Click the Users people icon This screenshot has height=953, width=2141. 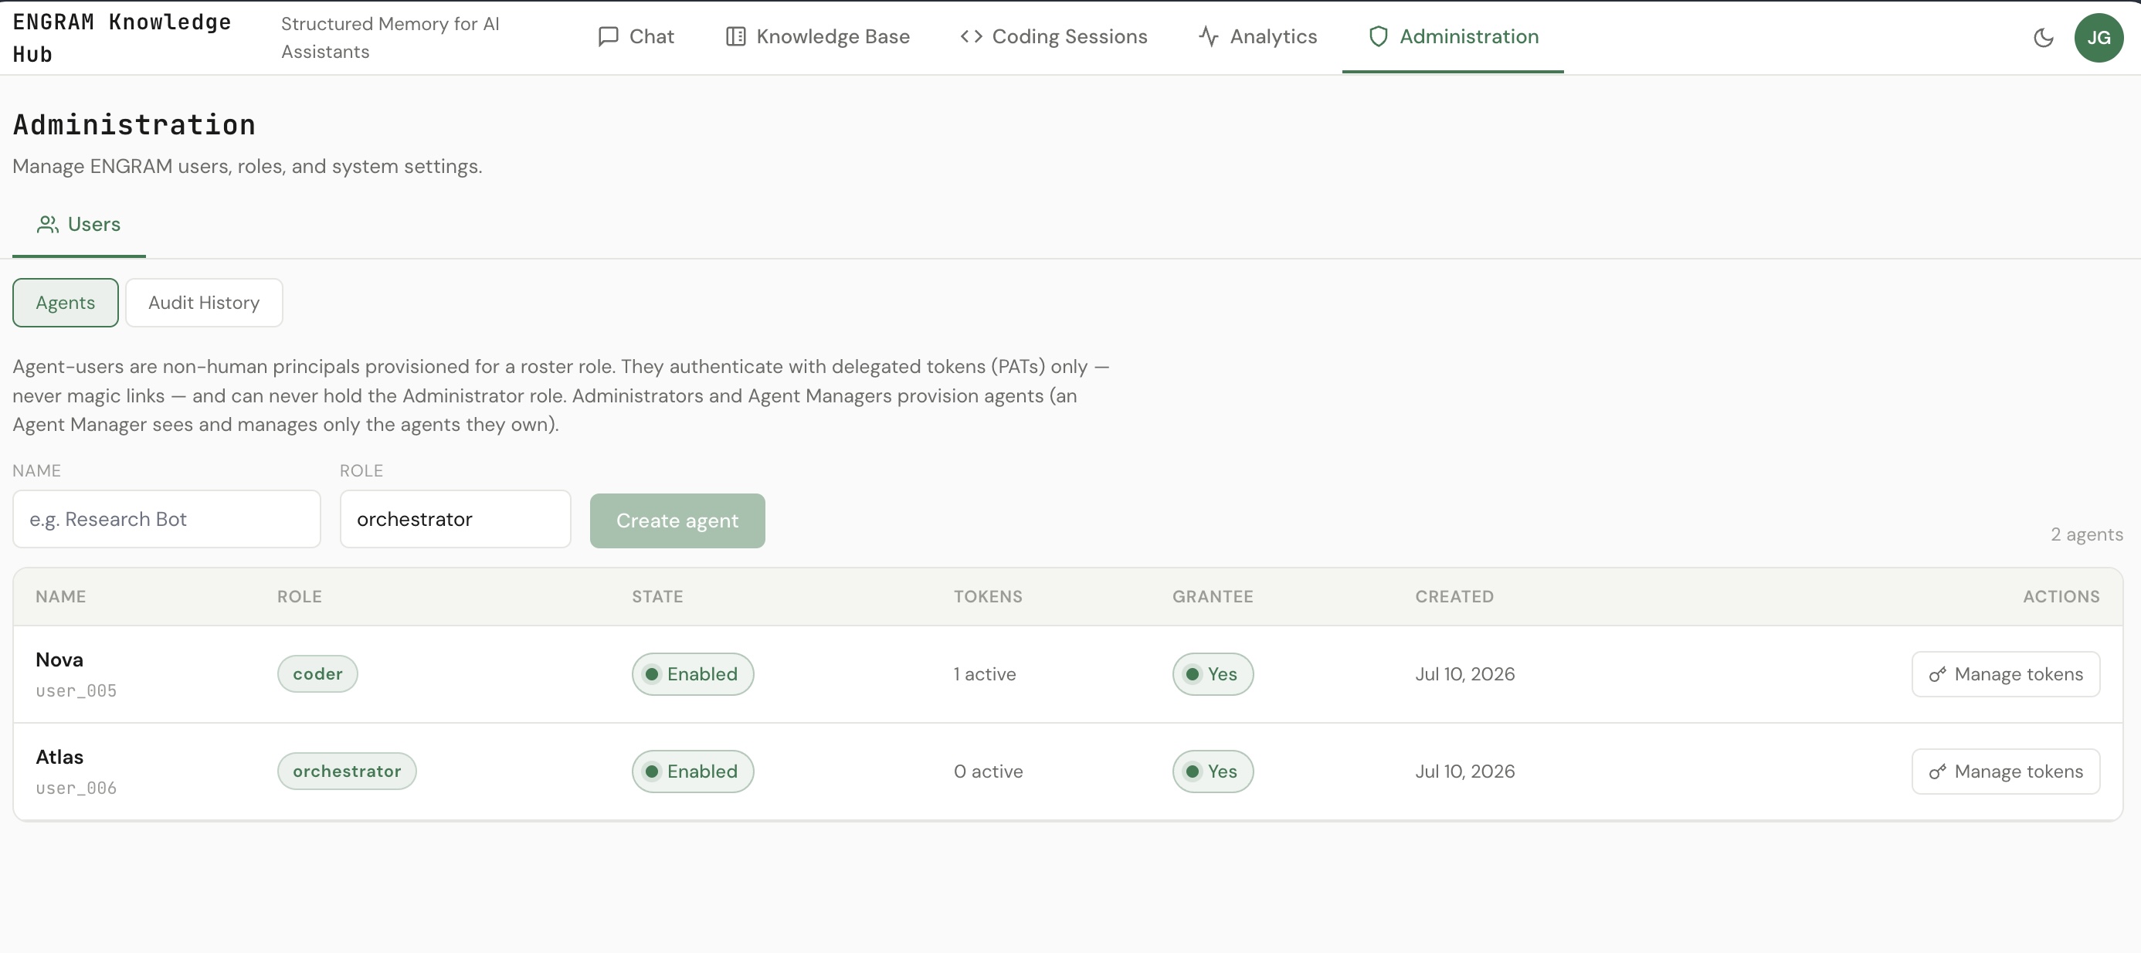tap(47, 224)
